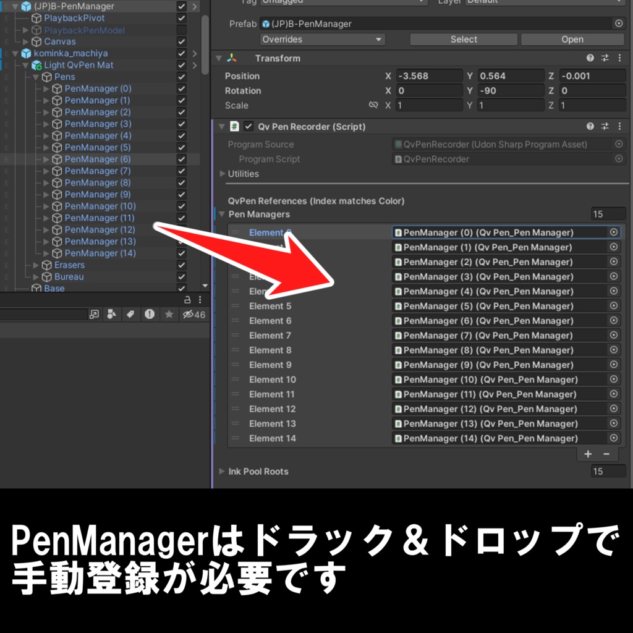The height and width of the screenshot is (633, 633).
Task: Click the search by label tag icon
Action: coord(130,314)
